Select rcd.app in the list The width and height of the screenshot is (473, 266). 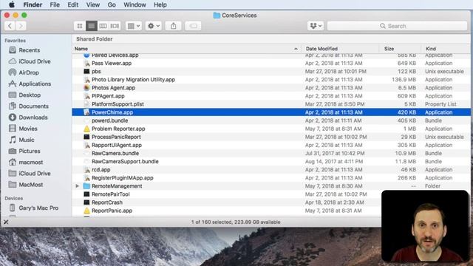271,169
